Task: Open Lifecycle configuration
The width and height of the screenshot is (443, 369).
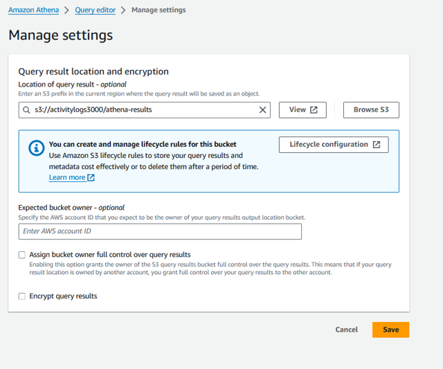Action: 334,145
